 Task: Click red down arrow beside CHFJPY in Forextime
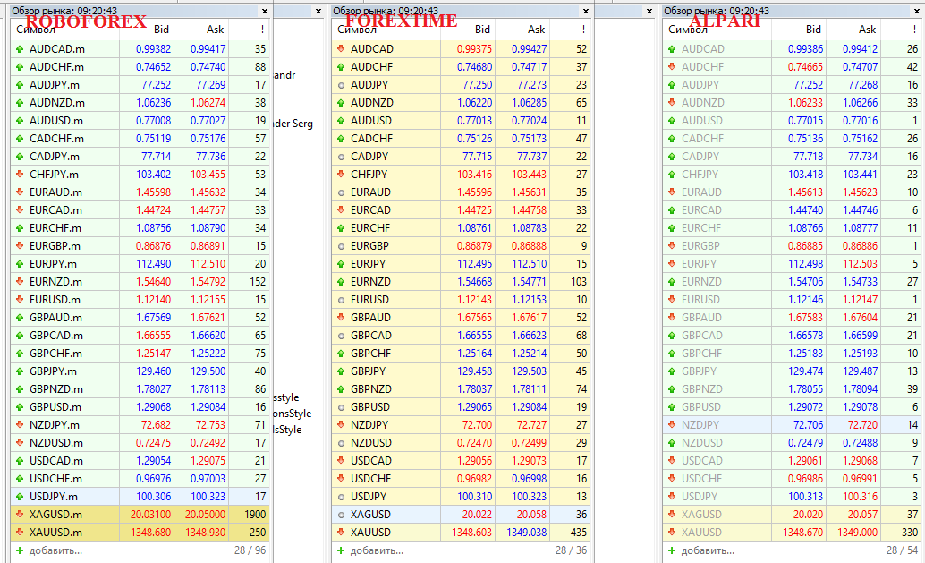340,175
